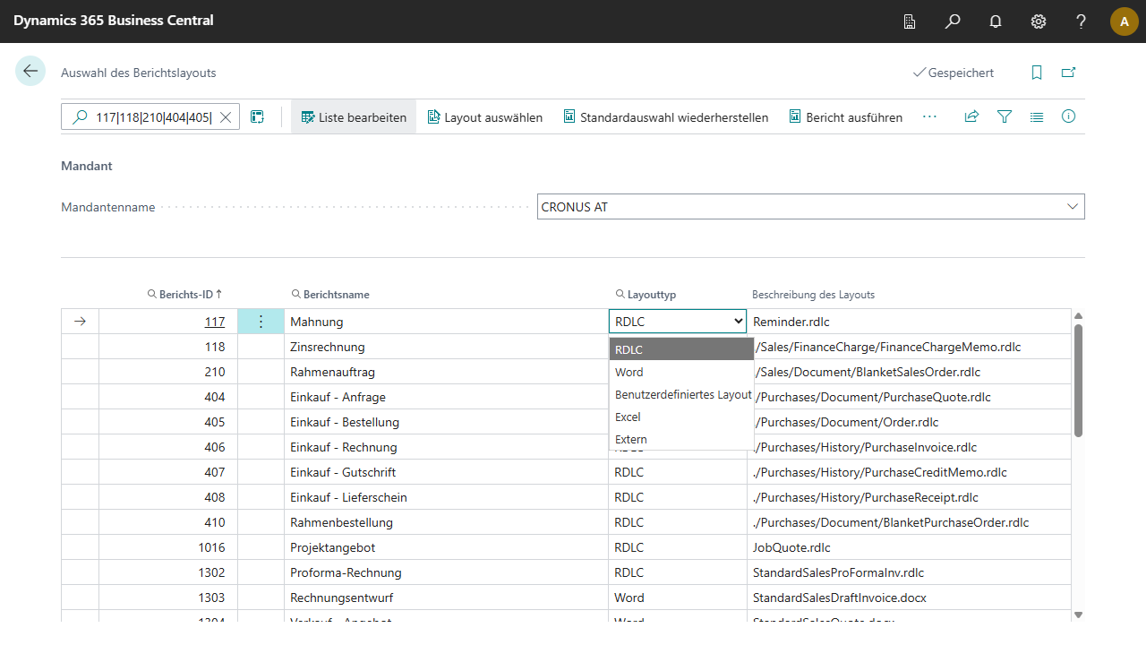This screenshot has width=1146, height=645.
Task: Open the notifications bell
Action: 996,21
